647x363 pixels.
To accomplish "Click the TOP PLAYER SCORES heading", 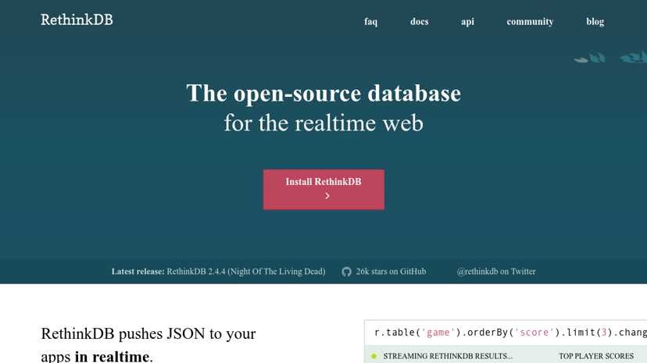I will coord(596,356).
